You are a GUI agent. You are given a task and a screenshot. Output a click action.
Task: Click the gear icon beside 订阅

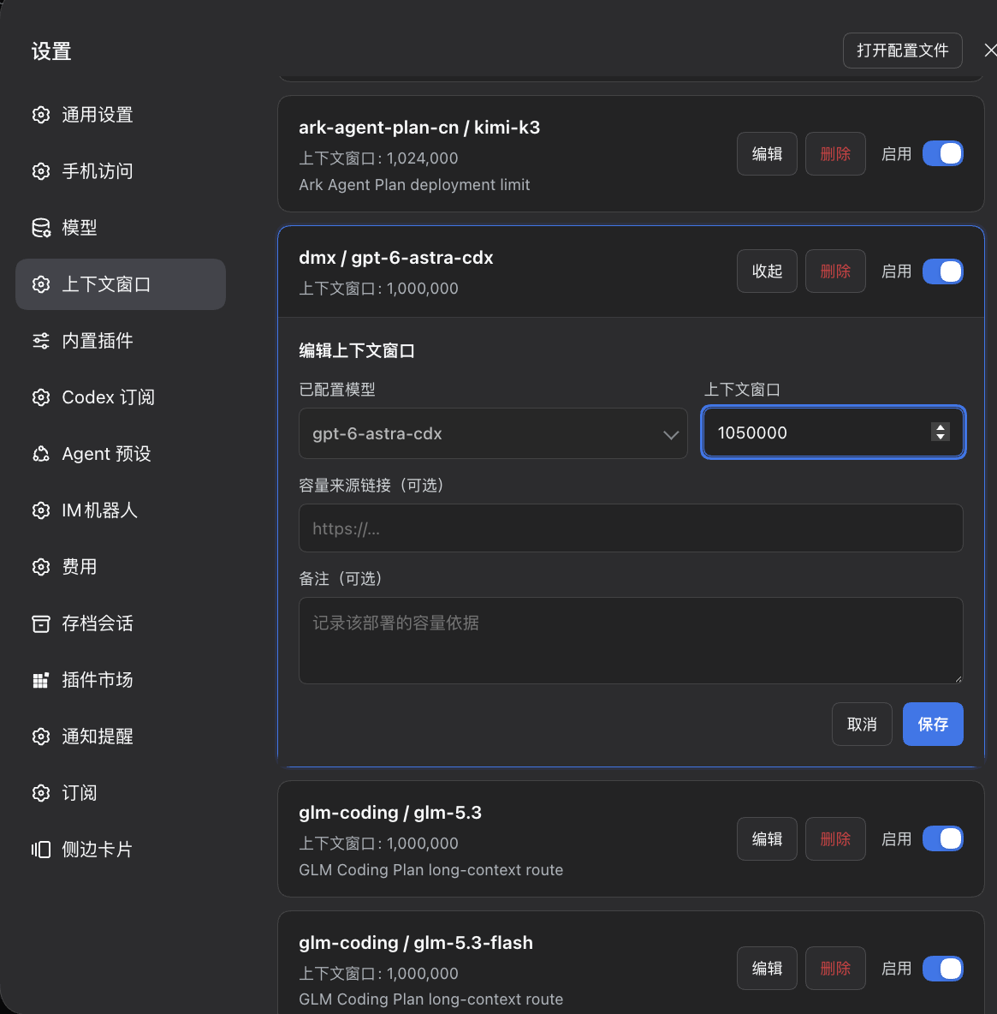(x=41, y=793)
